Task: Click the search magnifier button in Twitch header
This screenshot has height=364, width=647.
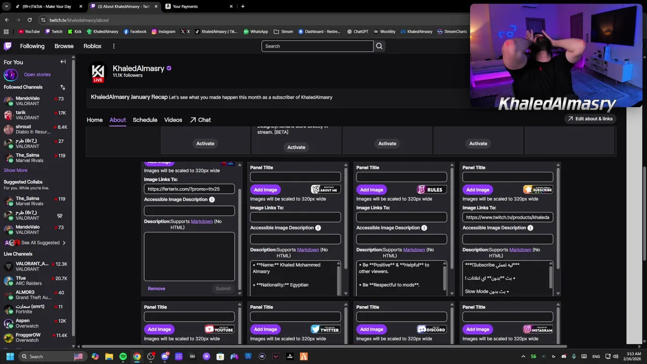Action: pos(379,46)
